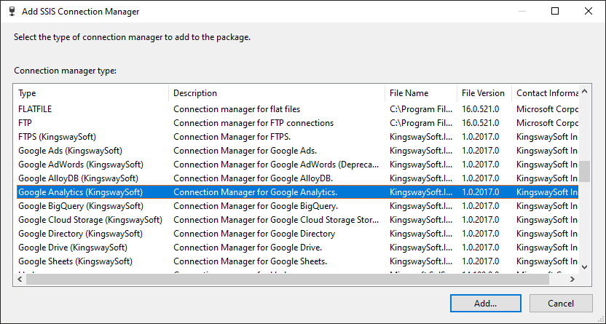This screenshot has width=606, height=324.
Task: Click 'Connection Manager for Google Drive.' description
Action: (248, 248)
